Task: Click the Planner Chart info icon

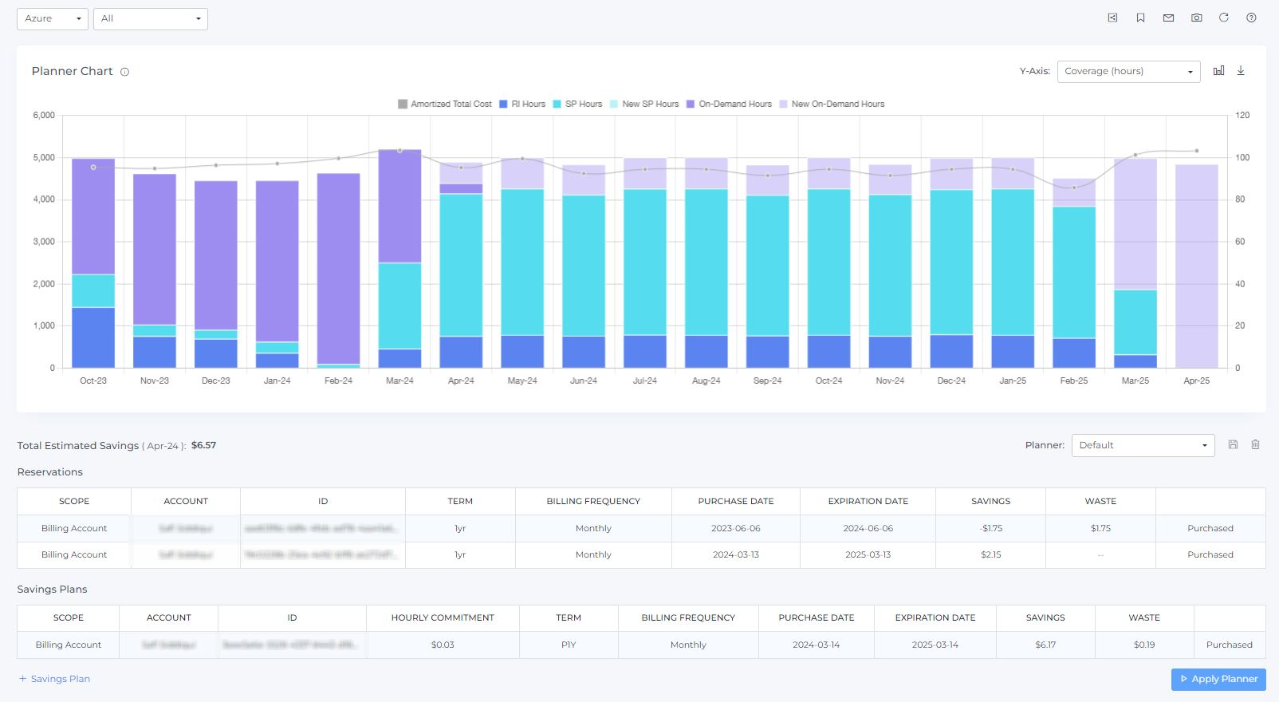Action: [x=124, y=72]
